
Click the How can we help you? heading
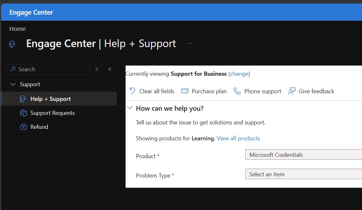pos(170,108)
